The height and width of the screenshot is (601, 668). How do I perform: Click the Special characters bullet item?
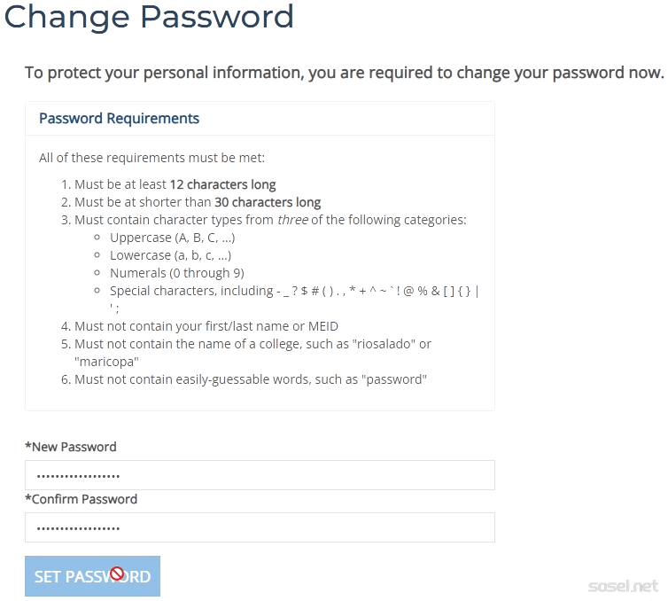[x=292, y=291]
